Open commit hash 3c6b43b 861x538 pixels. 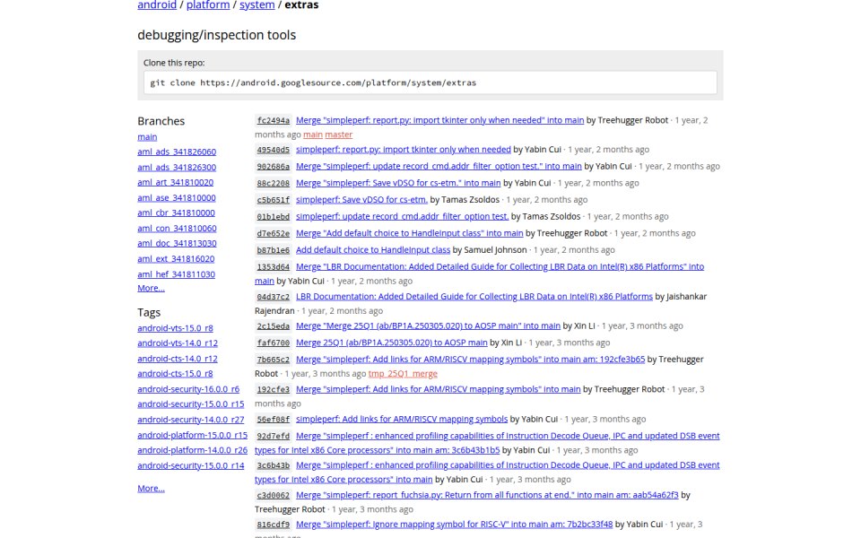273,465
